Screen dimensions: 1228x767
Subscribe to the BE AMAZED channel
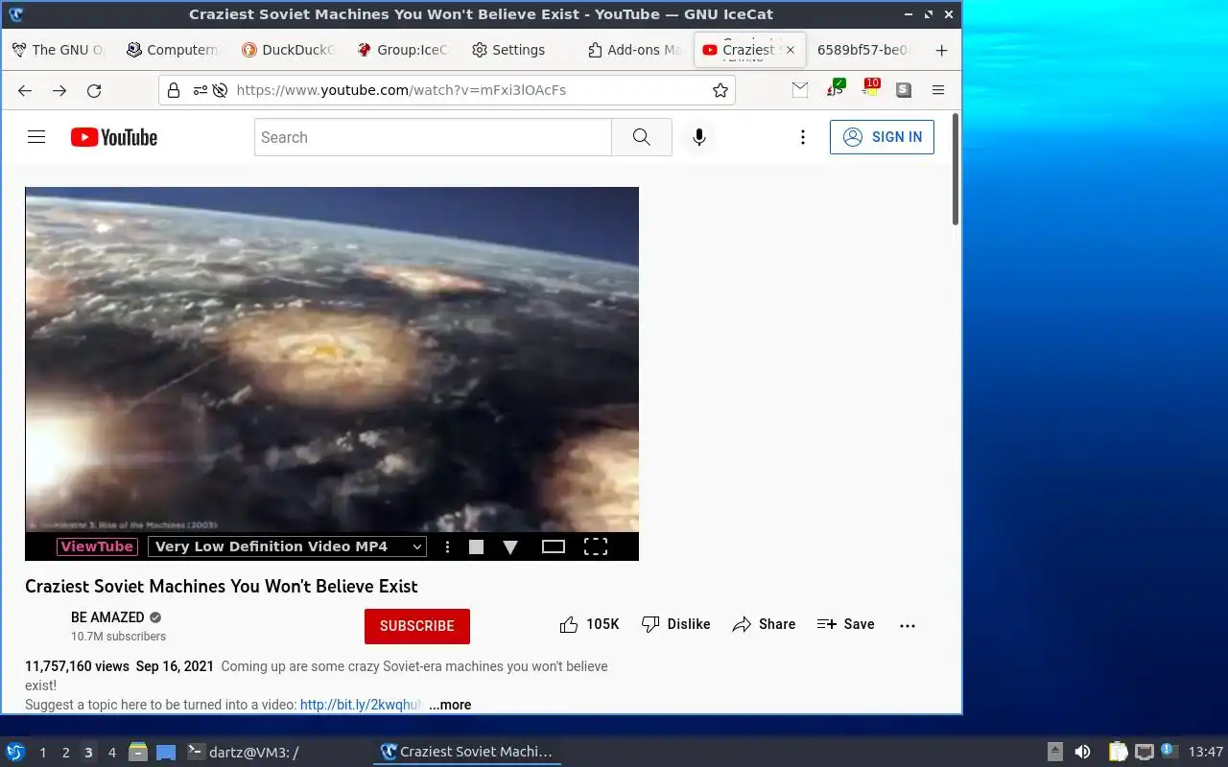(417, 626)
